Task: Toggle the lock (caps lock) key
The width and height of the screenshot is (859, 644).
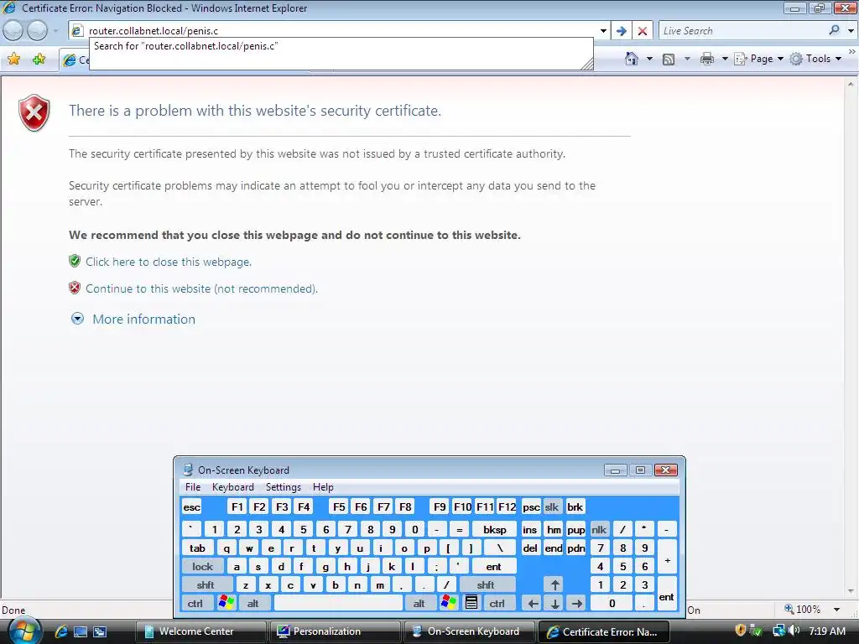Action: point(202,566)
